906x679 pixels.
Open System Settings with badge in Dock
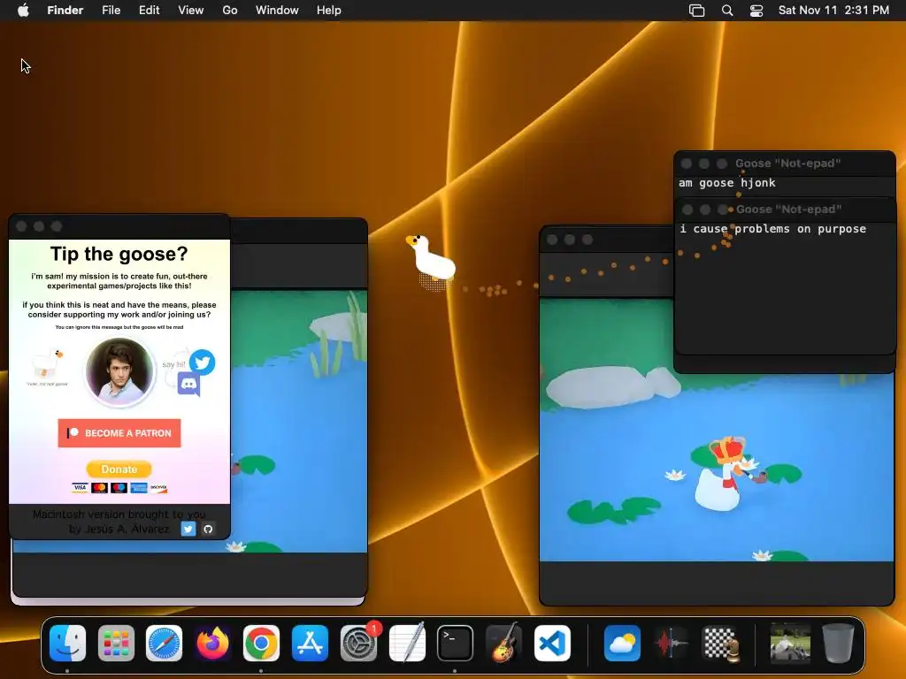(x=359, y=643)
